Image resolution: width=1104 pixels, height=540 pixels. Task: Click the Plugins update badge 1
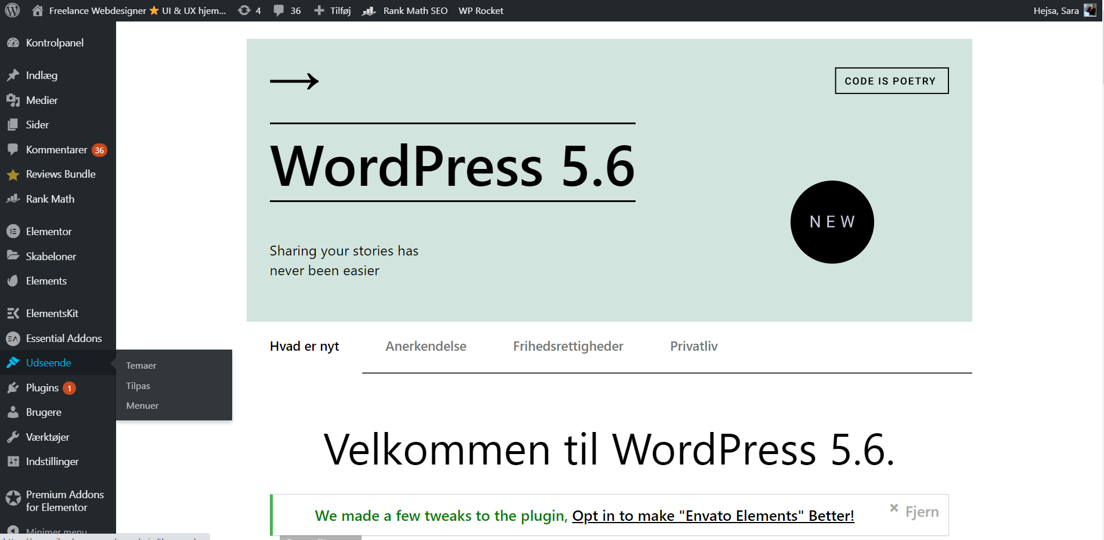69,388
